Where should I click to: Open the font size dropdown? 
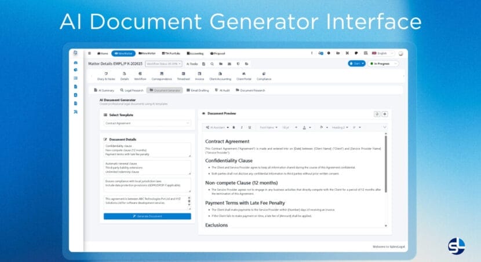[x=290, y=127]
